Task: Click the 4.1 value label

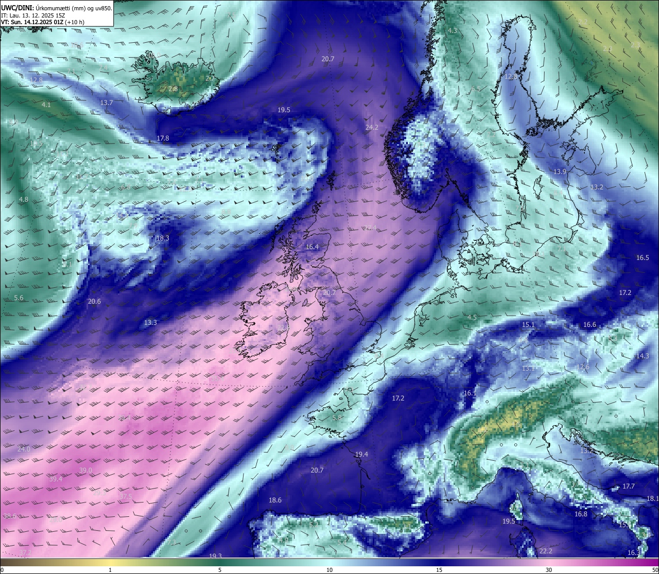Action: point(46,105)
